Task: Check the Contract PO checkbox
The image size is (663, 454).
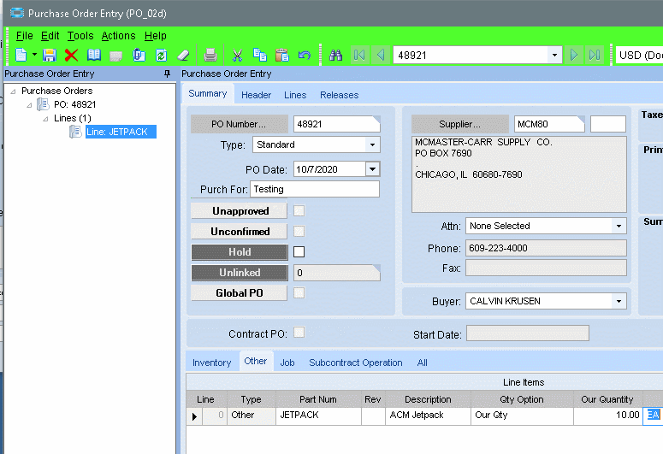Action: pyautogui.click(x=299, y=333)
